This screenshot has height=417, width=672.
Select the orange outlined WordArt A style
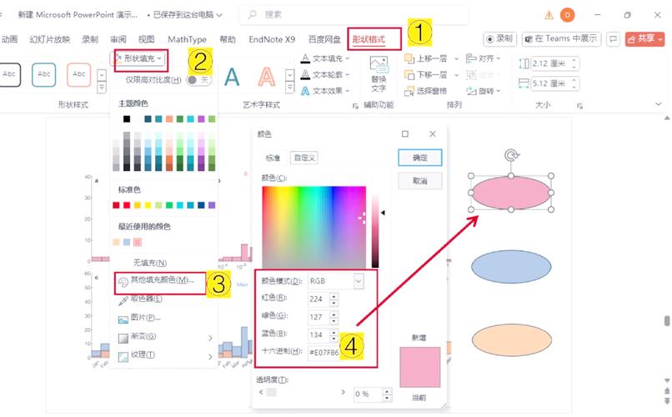tap(267, 78)
